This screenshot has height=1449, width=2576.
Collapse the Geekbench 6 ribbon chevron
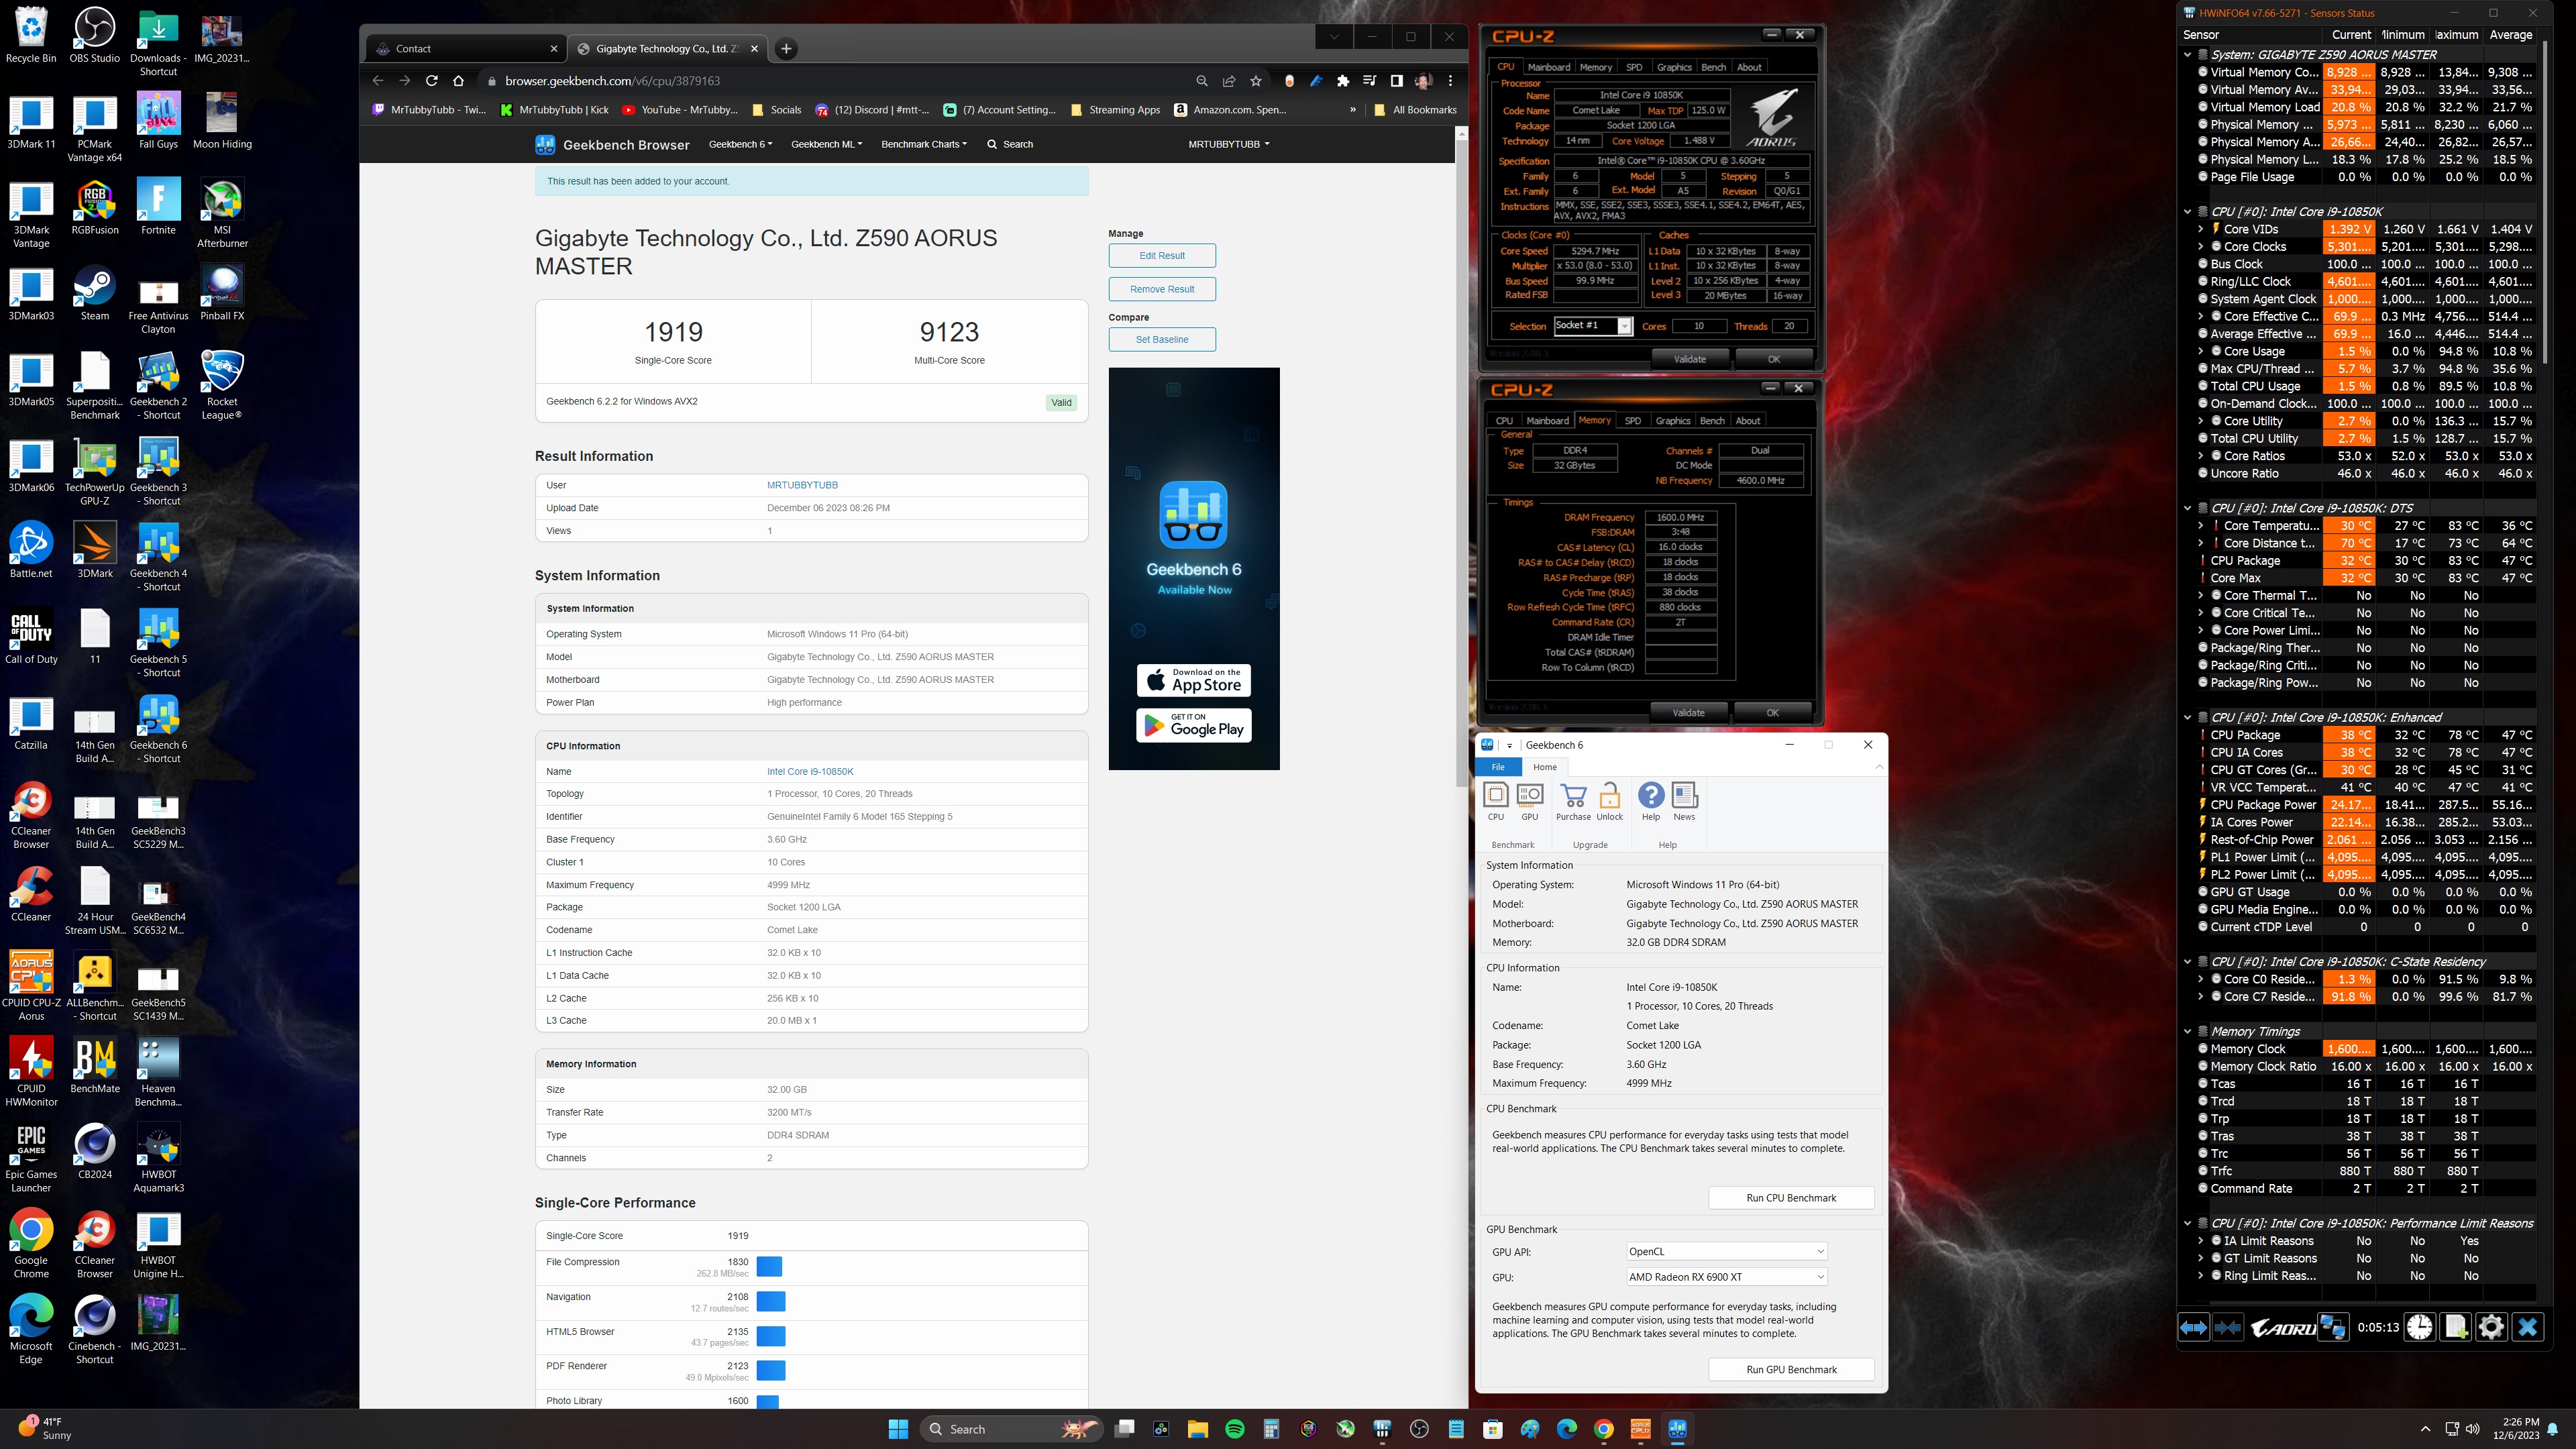pyautogui.click(x=1879, y=767)
